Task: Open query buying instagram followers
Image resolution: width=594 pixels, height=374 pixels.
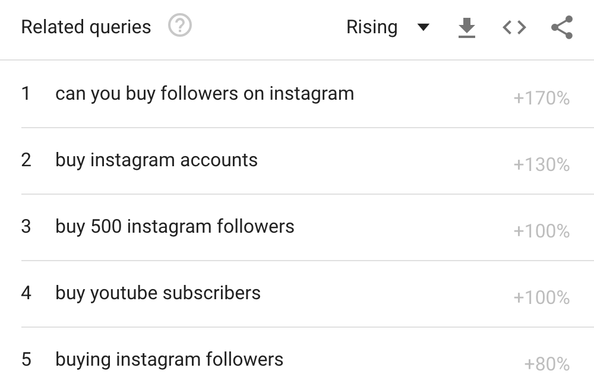Action: (x=169, y=360)
